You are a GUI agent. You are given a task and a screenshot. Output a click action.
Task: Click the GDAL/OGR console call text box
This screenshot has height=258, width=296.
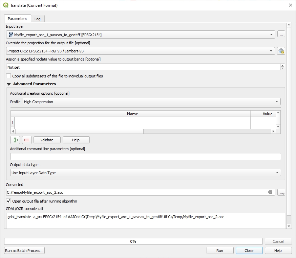[146, 221]
